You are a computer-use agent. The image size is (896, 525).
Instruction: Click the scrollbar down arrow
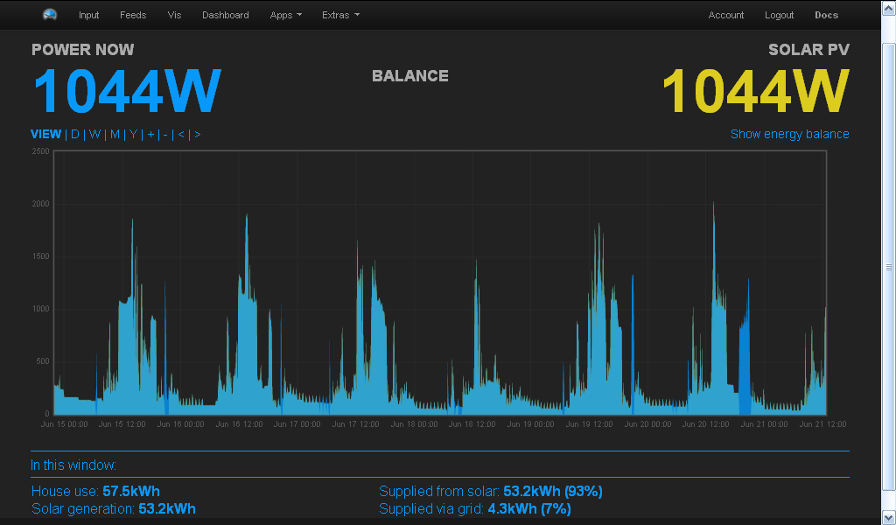coord(888,518)
